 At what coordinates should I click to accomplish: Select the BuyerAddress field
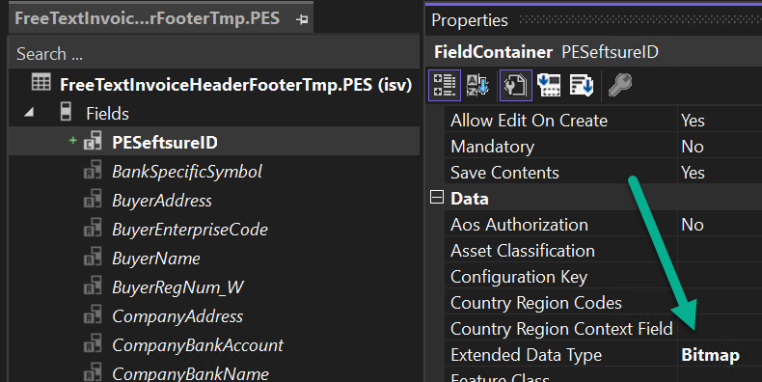point(162,201)
